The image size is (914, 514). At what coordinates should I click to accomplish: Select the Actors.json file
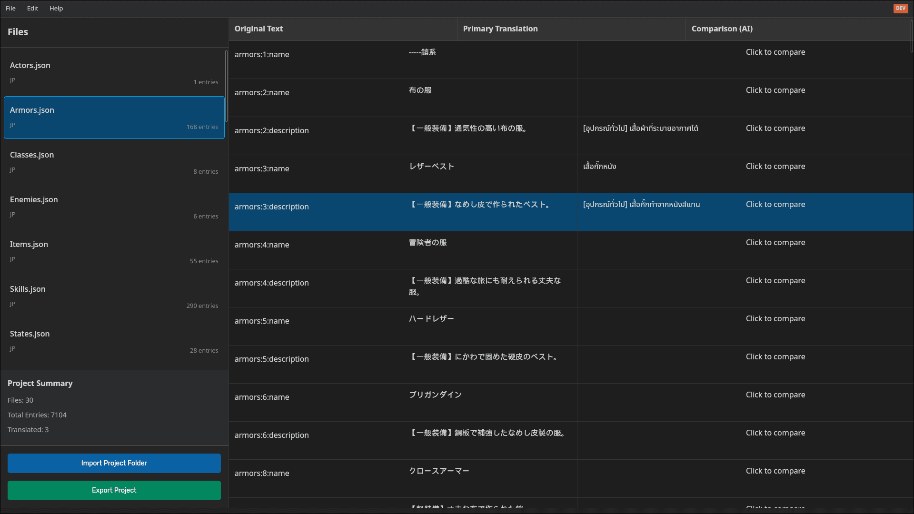[x=114, y=72]
